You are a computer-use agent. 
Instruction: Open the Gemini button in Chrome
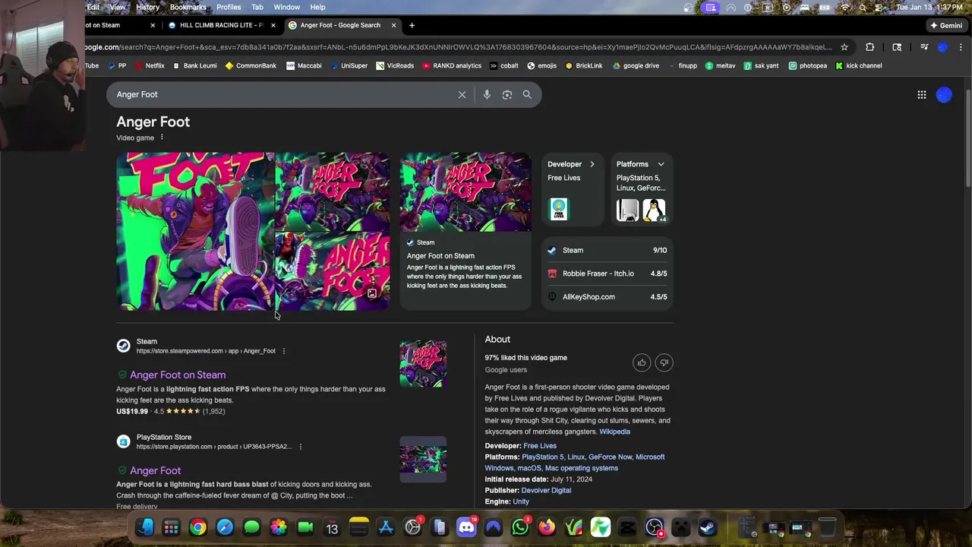946,25
